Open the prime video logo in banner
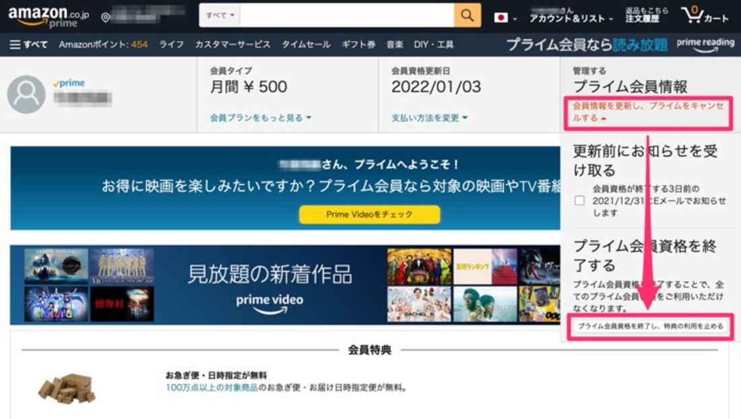 point(269,304)
